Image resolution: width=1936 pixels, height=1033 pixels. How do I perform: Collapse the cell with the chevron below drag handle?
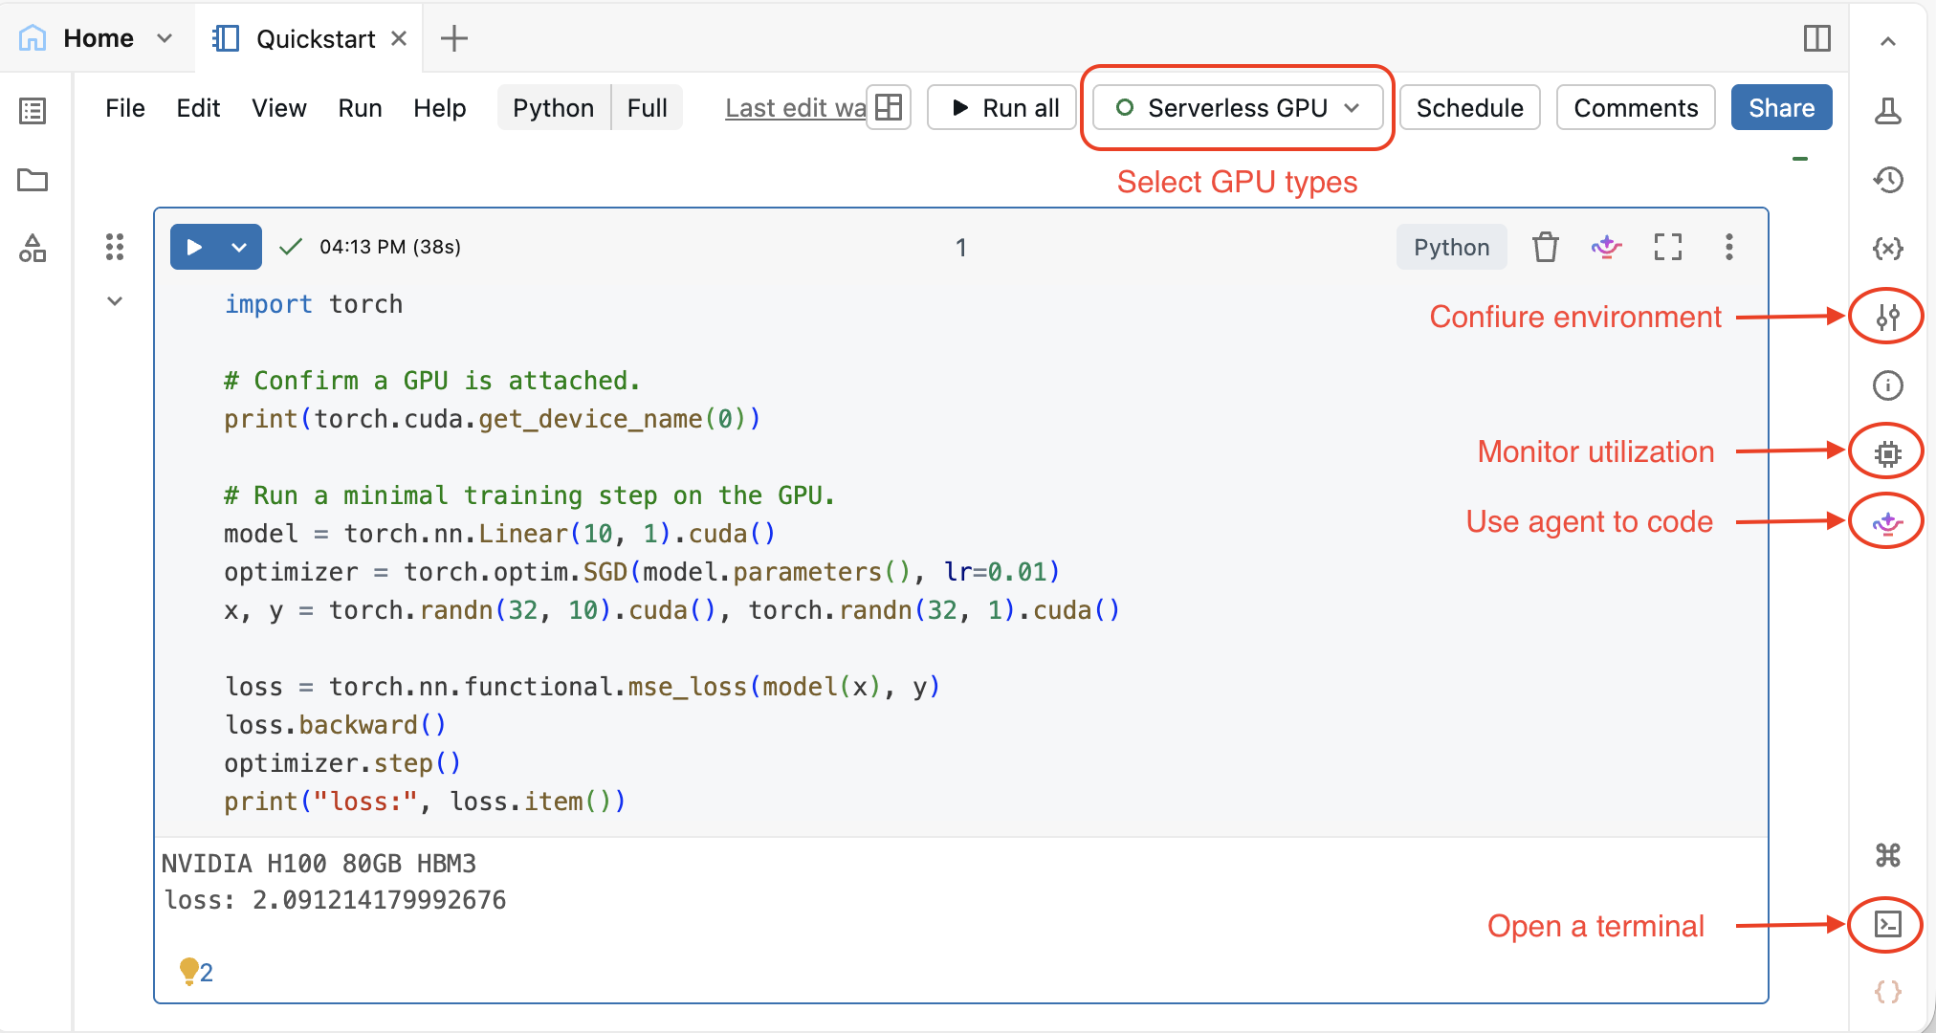pos(115,301)
